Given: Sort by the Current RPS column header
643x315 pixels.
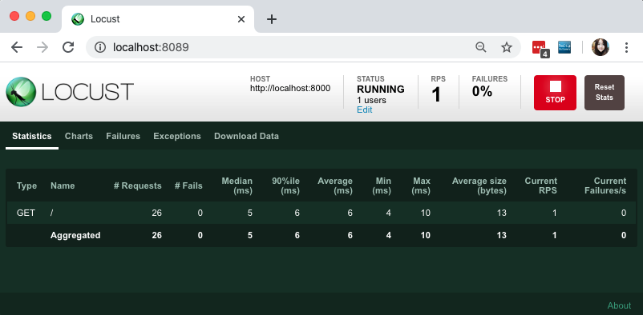Looking at the screenshot, I should tap(541, 185).
